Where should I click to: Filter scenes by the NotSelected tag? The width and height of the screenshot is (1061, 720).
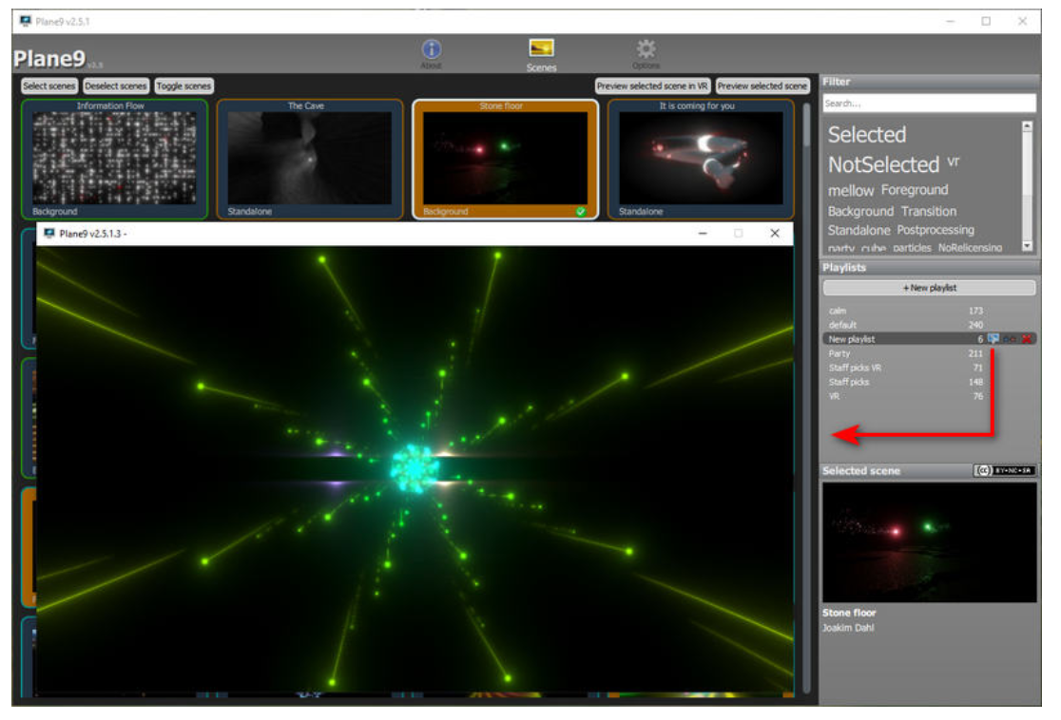(883, 164)
